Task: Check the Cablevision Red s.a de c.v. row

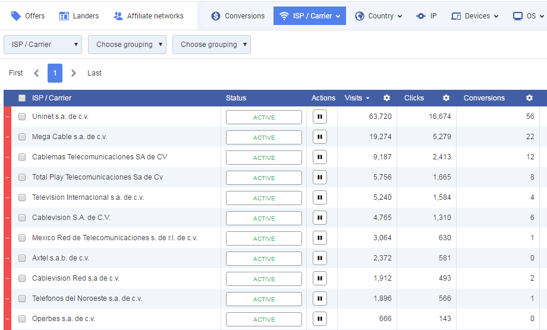Action: click(22, 278)
